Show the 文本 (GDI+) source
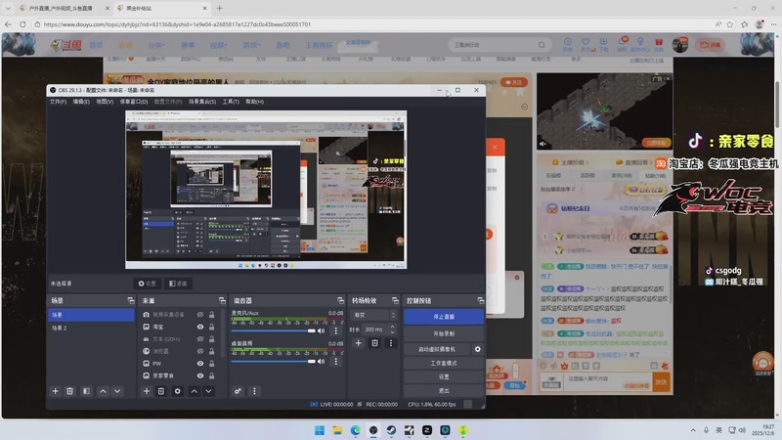Screen dimensions: 782x440 200,339
